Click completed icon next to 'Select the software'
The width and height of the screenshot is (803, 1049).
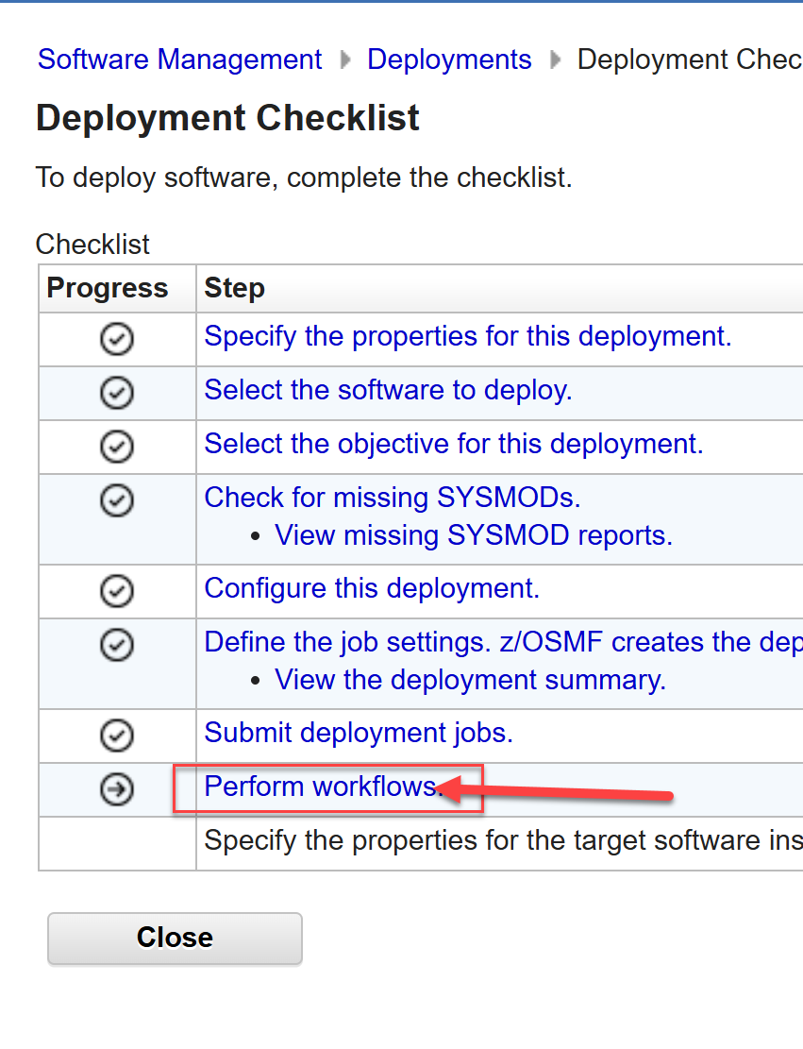coord(116,392)
